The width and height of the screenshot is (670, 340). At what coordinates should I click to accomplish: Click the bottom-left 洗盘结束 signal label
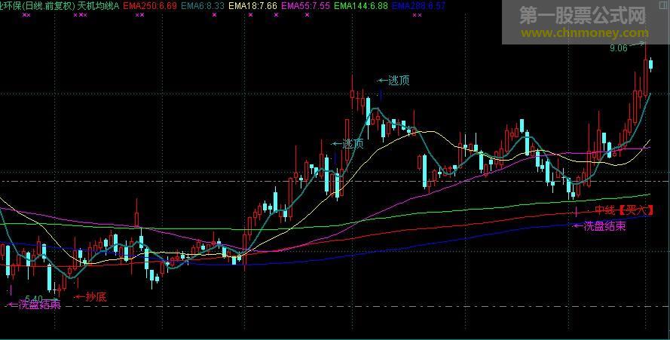(x=34, y=305)
